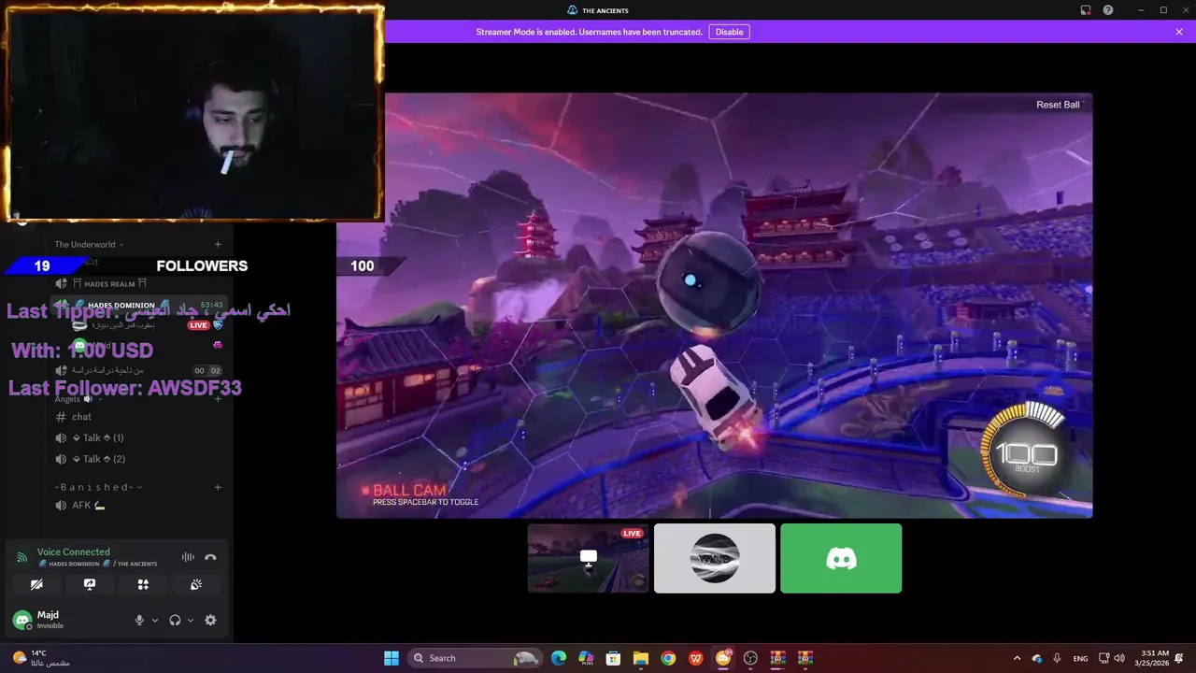Image resolution: width=1196 pixels, height=673 pixels.
Task: Open User Settings gear
Action: (210, 620)
